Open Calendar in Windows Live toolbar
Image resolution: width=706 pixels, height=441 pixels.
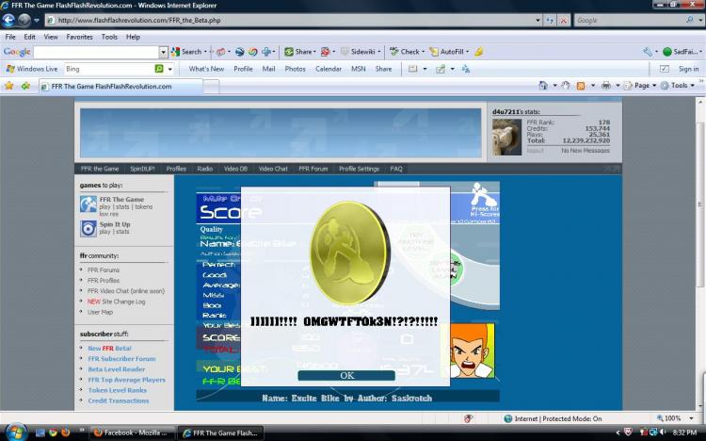(329, 69)
